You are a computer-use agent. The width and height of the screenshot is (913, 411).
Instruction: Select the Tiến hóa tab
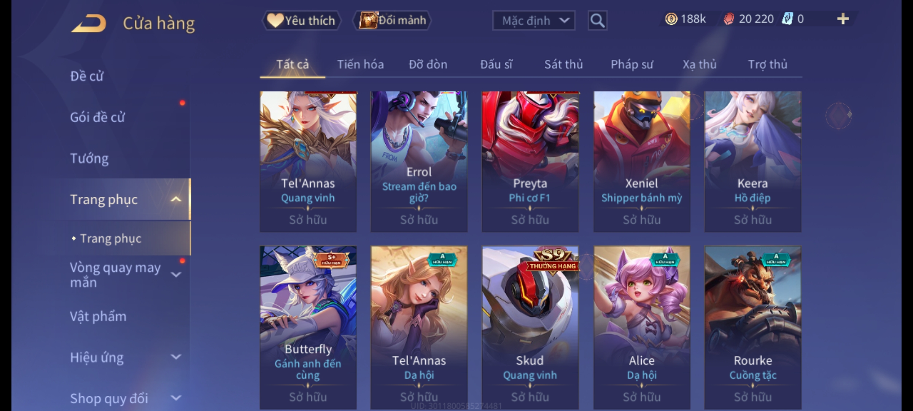point(360,64)
